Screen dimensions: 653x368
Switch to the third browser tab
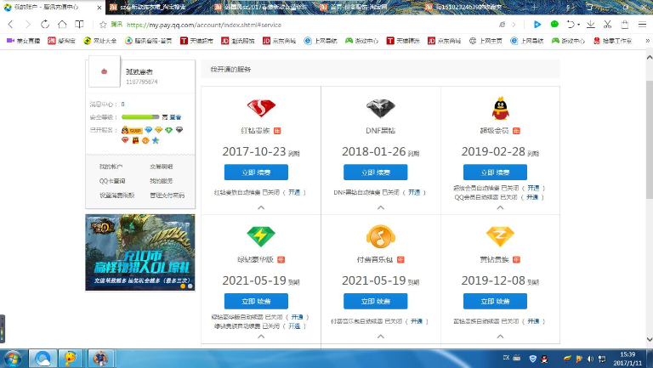coord(264,7)
